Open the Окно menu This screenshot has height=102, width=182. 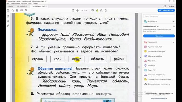click(x=30, y=3)
